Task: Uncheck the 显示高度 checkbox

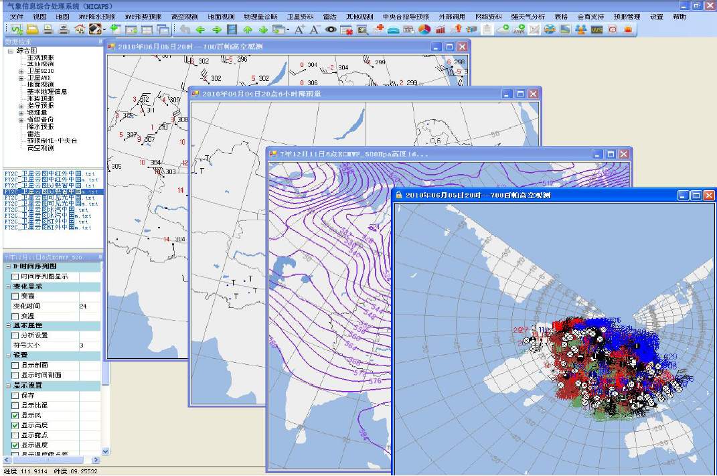Action: pyautogui.click(x=15, y=426)
